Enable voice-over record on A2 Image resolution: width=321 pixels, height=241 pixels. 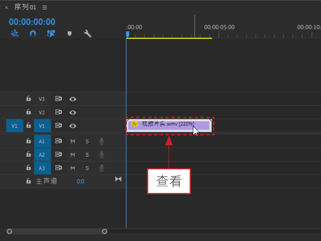point(102,155)
